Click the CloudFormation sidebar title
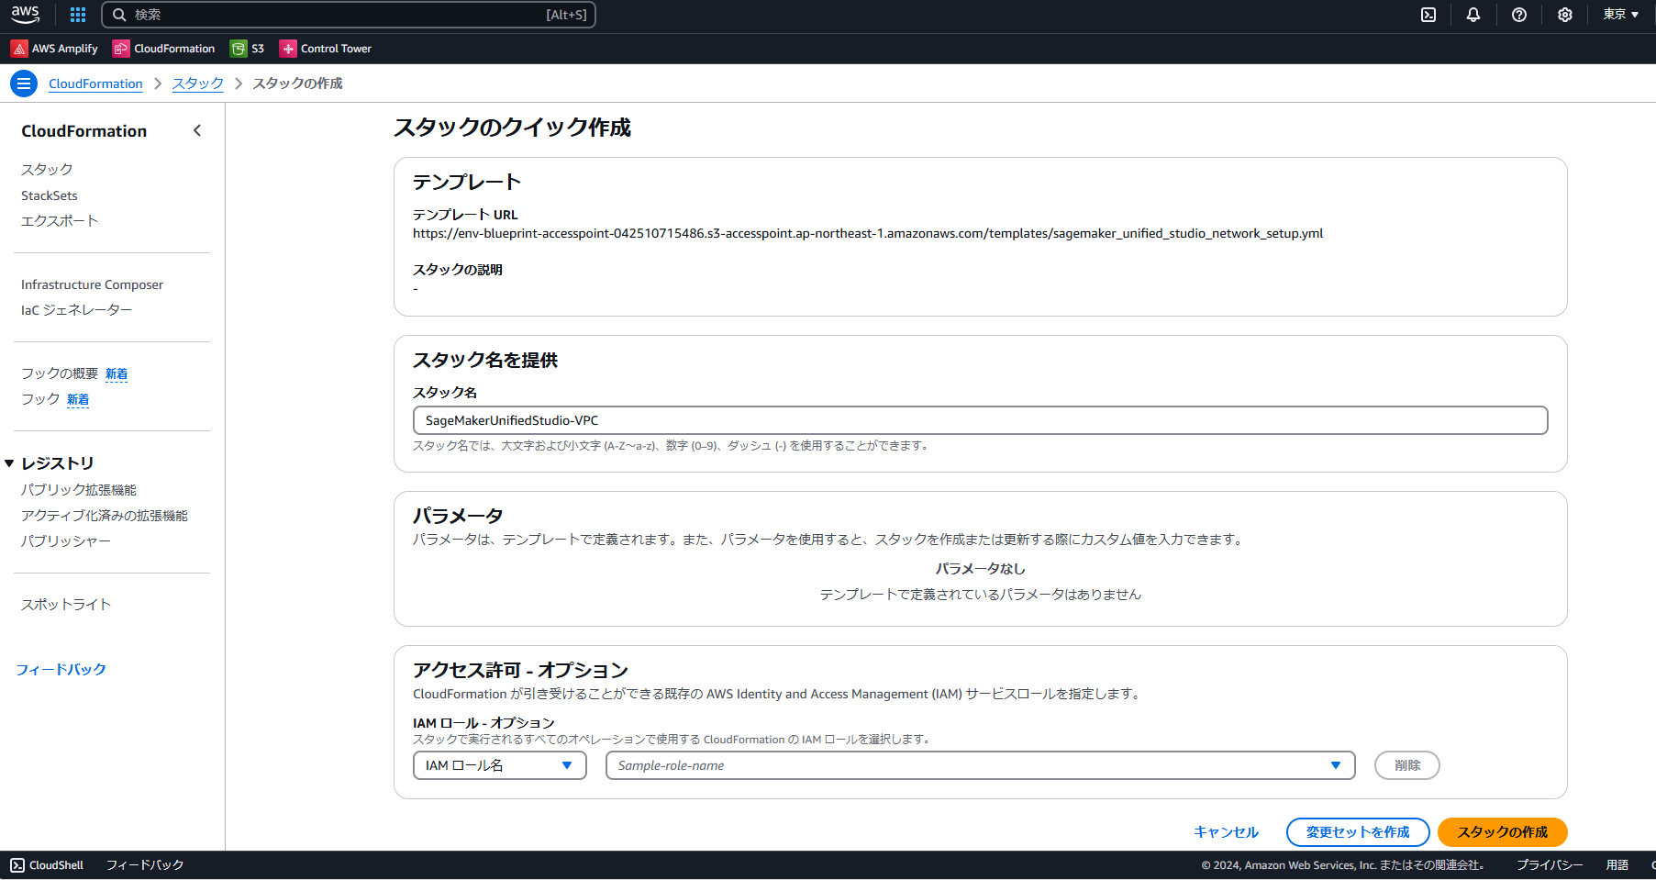 [x=84, y=131]
